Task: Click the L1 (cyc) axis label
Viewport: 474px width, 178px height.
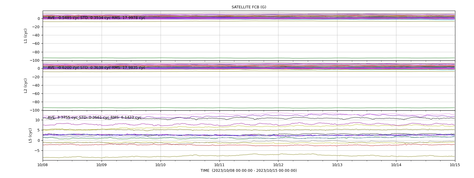Action: (x=26, y=36)
